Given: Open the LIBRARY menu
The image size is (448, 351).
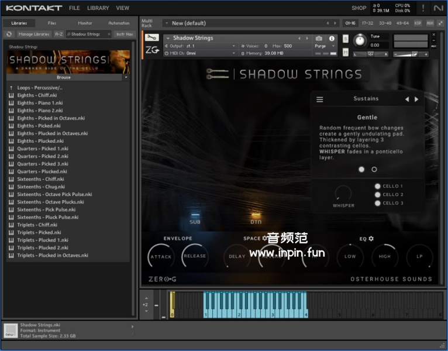Looking at the screenshot, I should tap(98, 8).
